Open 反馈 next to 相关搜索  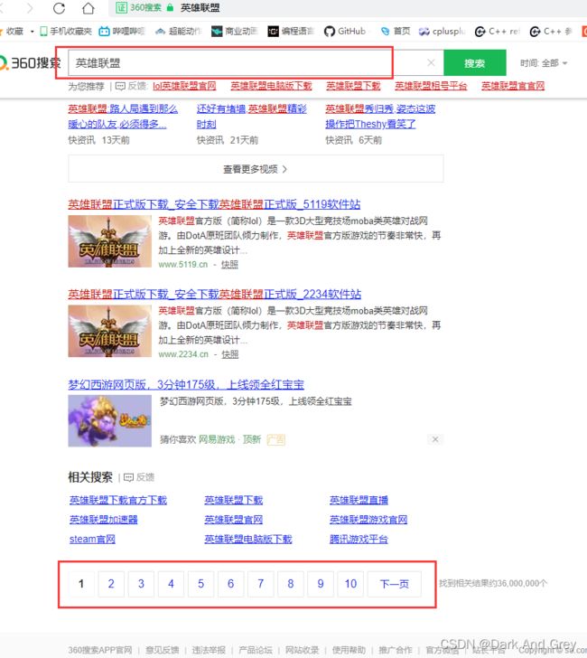click(x=140, y=477)
